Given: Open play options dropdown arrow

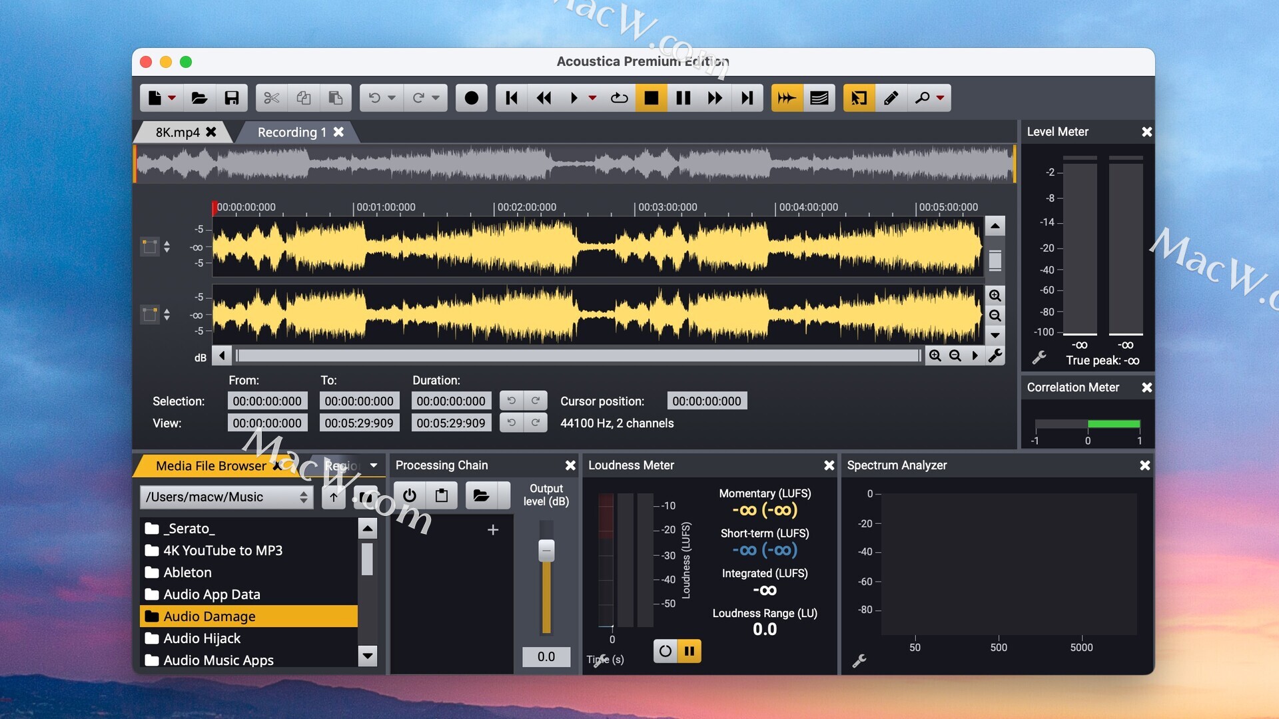Looking at the screenshot, I should [x=592, y=99].
